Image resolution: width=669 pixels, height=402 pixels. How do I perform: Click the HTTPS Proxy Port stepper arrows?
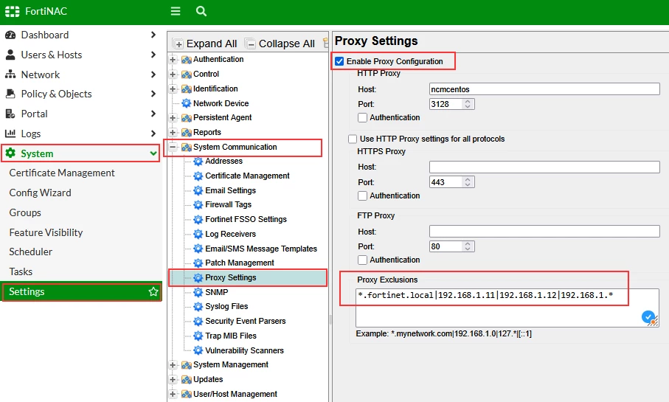point(468,181)
